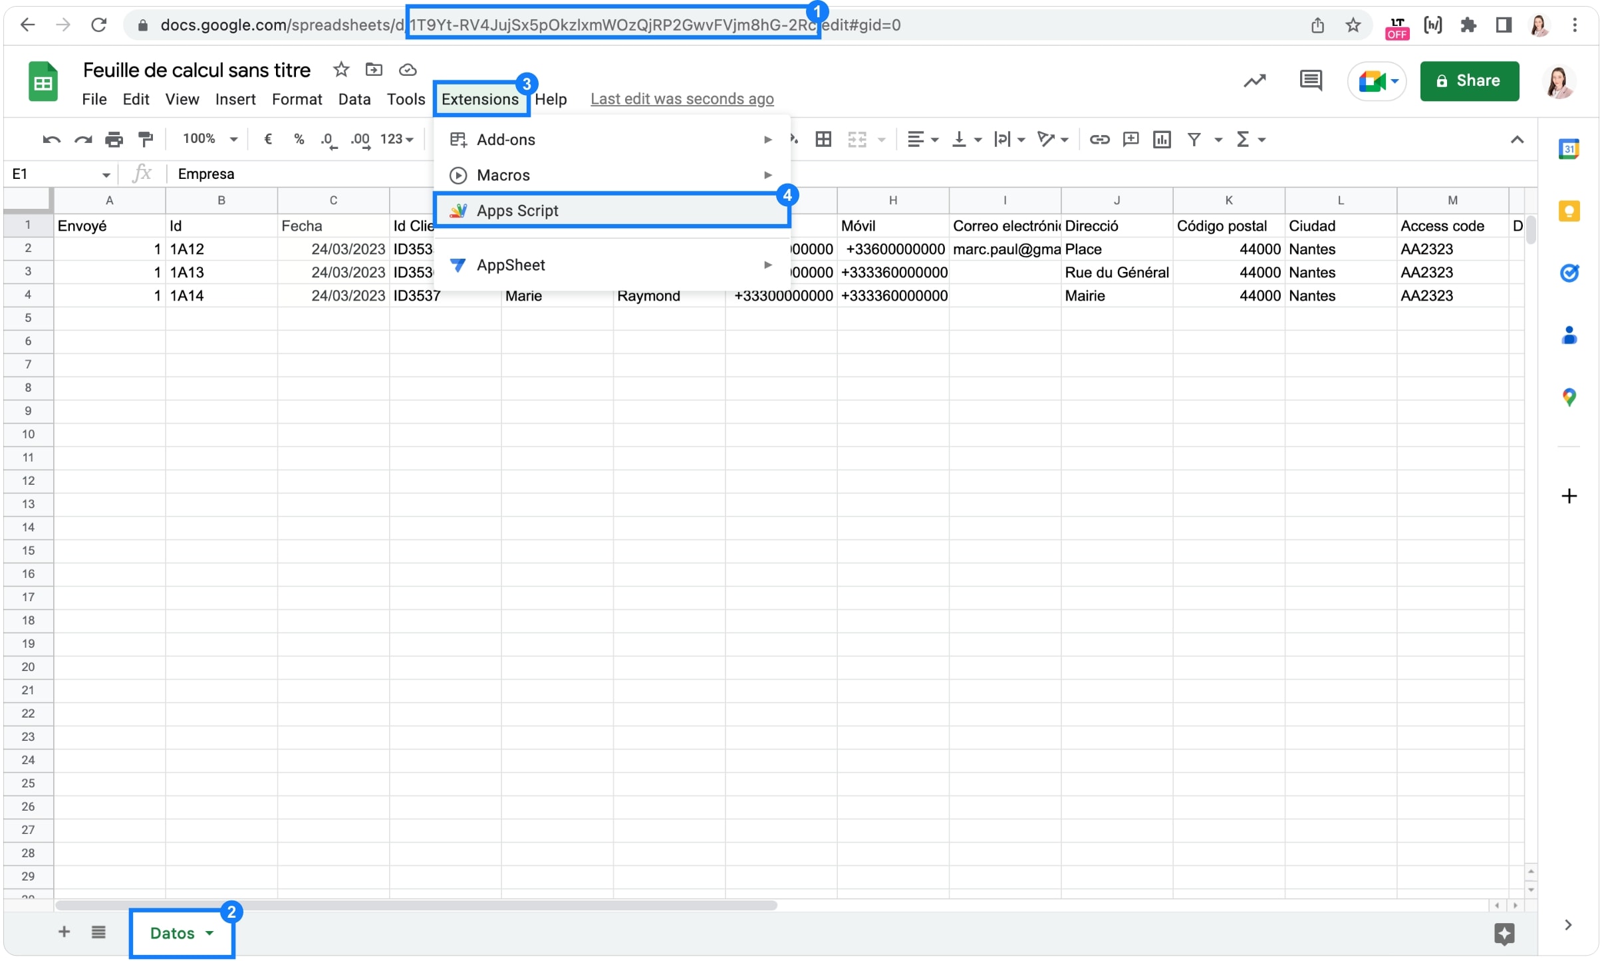Click the Extensions menu

pyautogui.click(x=480, y=99)
